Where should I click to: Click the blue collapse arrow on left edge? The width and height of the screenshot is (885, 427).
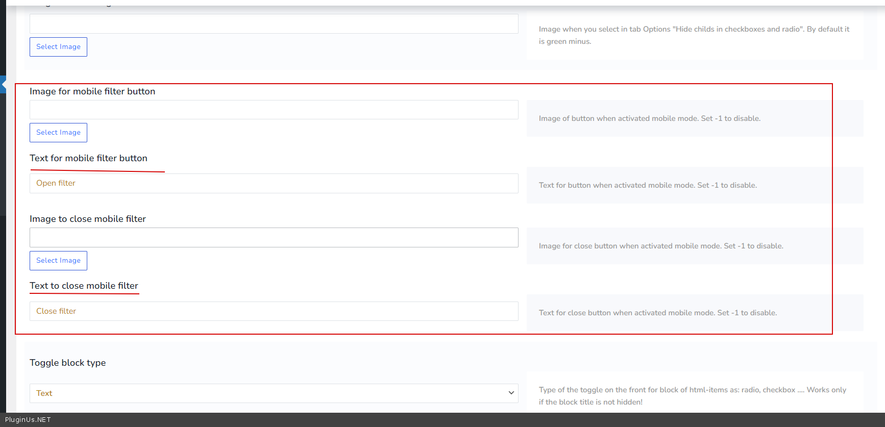[x=3, y=84]
